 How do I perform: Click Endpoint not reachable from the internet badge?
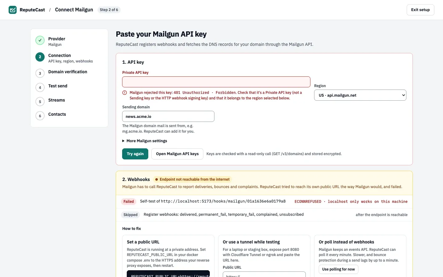(x=192, y=179)
